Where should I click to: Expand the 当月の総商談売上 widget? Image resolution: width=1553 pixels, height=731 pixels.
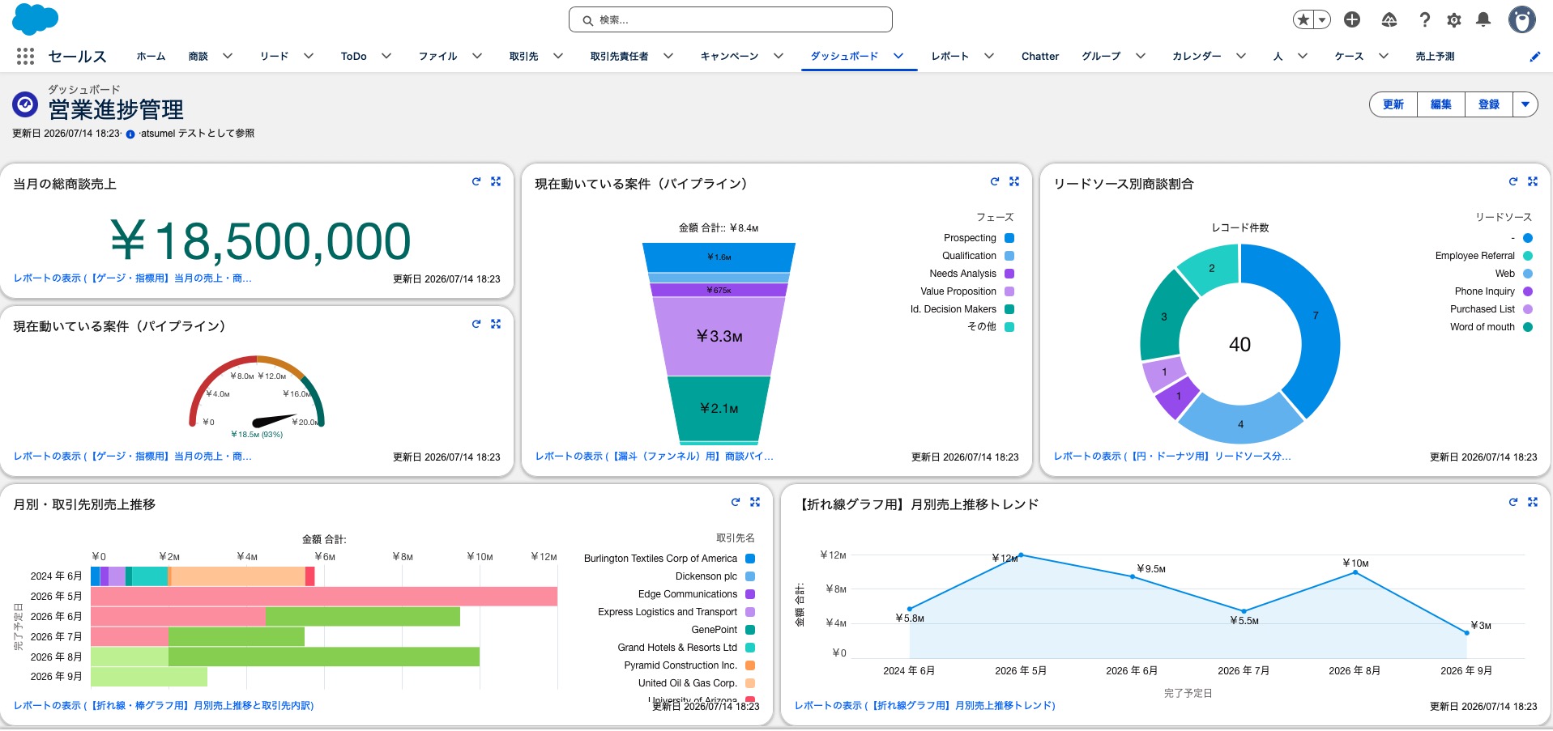coord(496,181)
